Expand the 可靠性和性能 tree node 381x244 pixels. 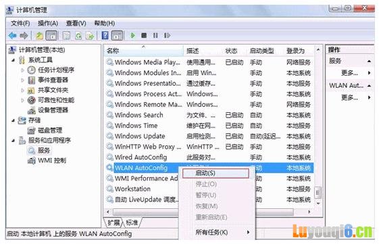click(x=22, y=100)
